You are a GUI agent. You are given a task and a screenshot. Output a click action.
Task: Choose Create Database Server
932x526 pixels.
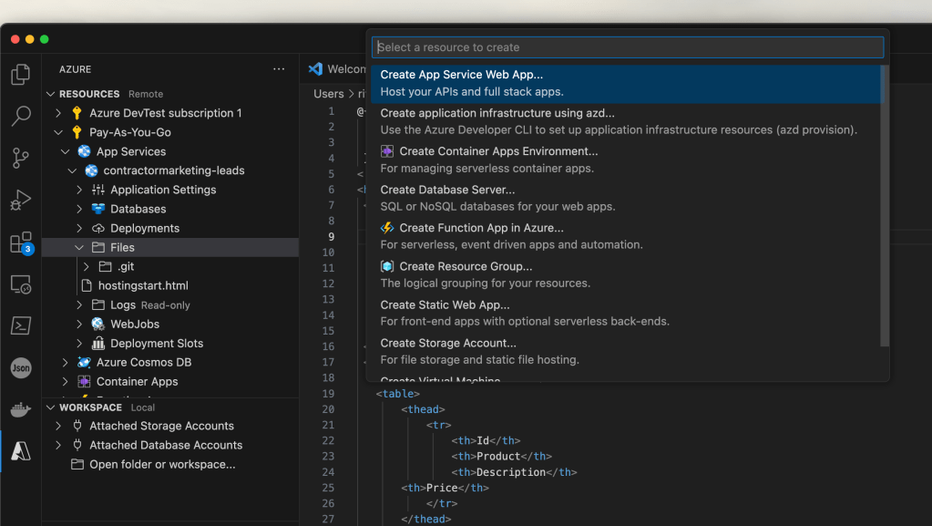coord(625,198)
